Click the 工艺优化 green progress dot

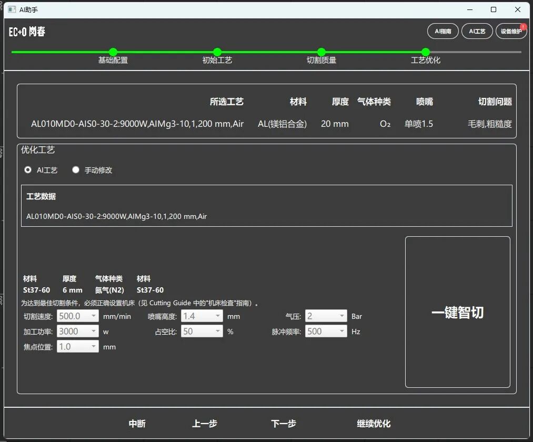[425, 52]
